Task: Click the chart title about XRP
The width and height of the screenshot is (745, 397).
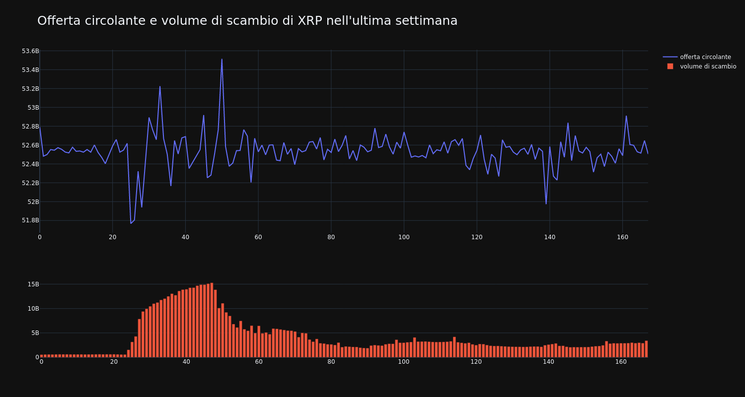Action: point(247,21)
